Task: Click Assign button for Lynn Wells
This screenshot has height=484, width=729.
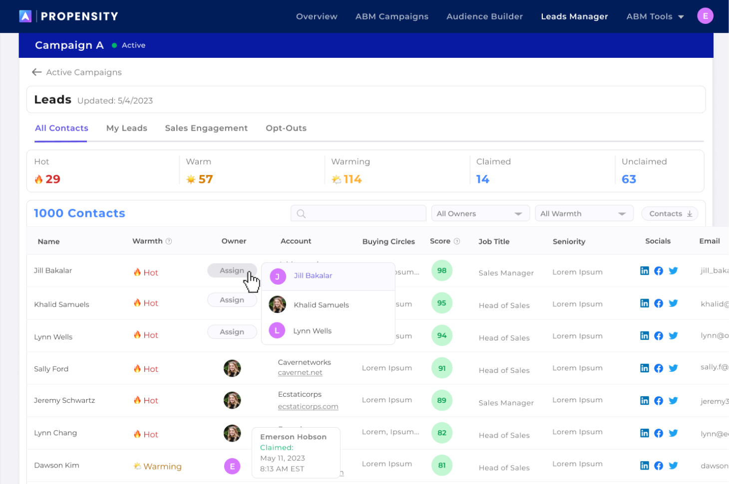Action: tap(232, 331)
